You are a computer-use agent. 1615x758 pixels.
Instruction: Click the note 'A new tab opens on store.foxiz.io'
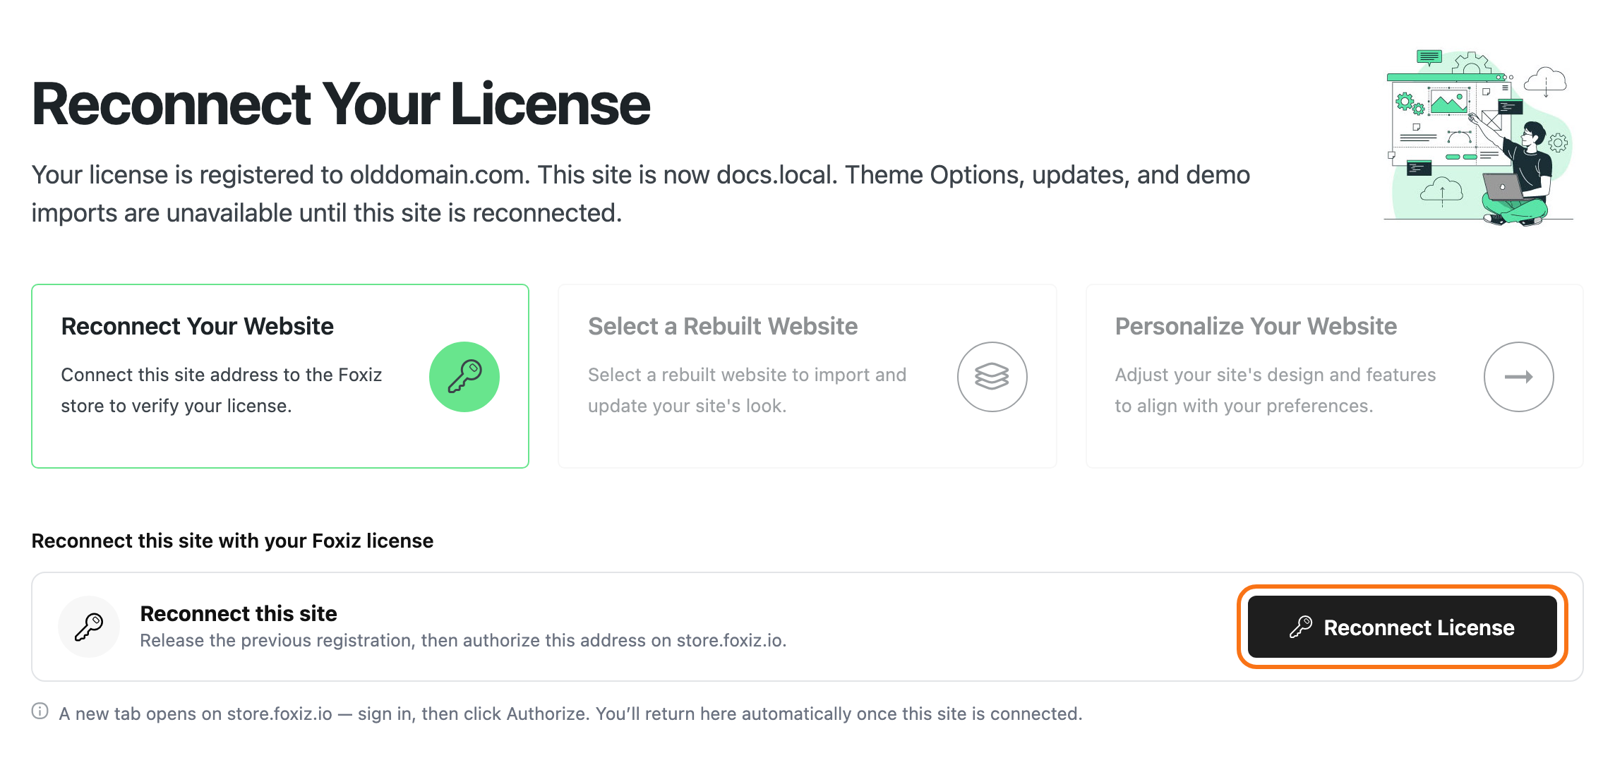[570, 714]
